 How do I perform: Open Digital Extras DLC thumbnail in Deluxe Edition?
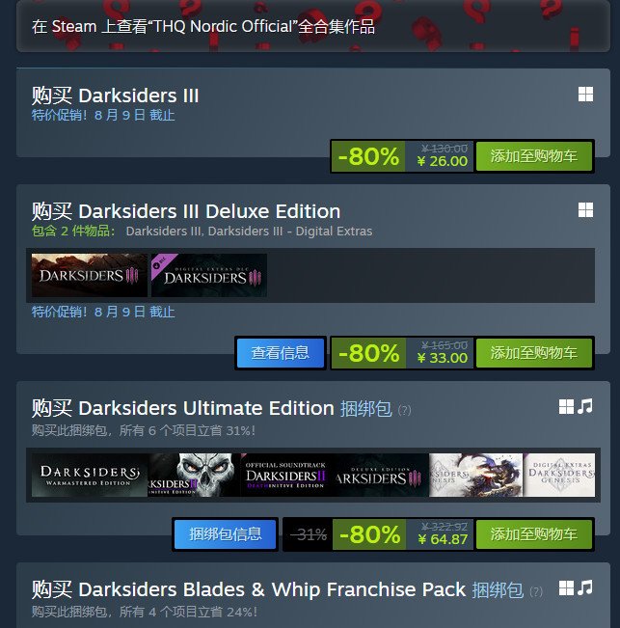(x=209, y=275)
